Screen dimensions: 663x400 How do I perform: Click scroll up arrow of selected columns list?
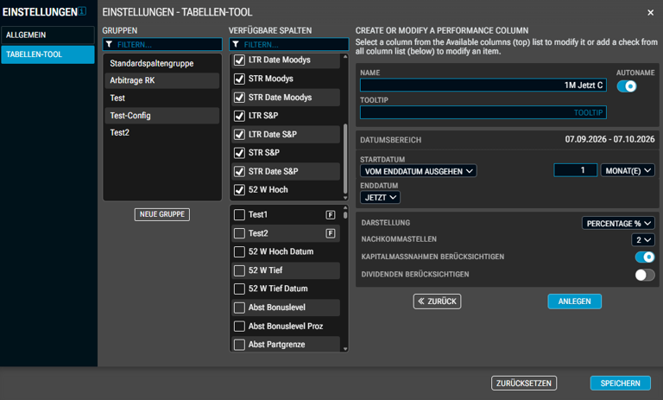[x=345, y=56]
